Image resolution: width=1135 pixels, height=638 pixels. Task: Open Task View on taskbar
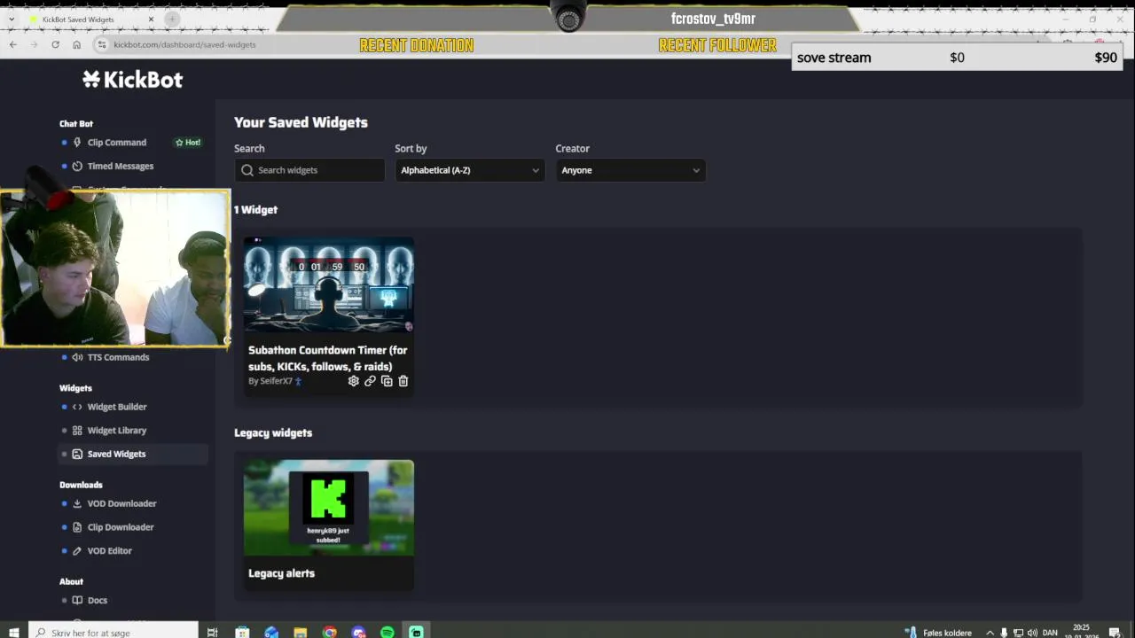212,632
